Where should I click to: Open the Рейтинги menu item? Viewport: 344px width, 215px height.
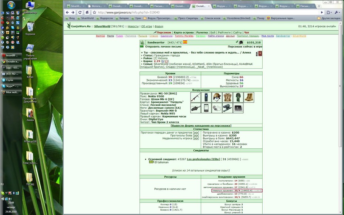[224, 33]
